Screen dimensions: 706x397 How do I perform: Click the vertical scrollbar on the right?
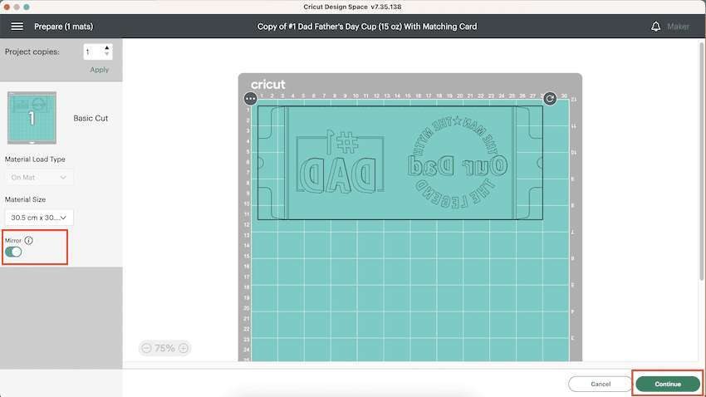702,162
